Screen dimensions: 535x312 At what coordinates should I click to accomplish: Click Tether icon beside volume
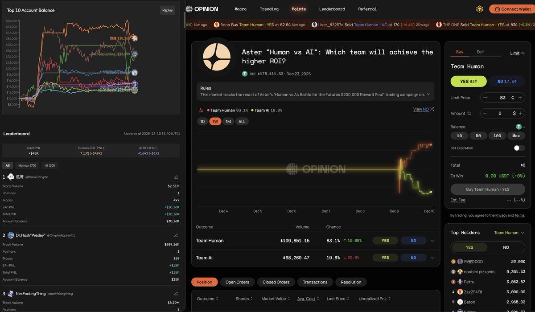tap(245, 74)
